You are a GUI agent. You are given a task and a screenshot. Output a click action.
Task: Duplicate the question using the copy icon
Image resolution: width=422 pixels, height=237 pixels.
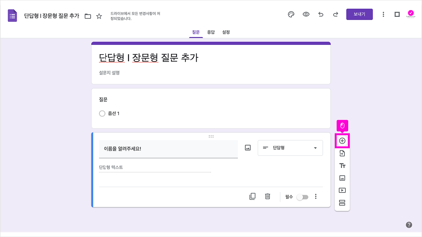(252, 196)
